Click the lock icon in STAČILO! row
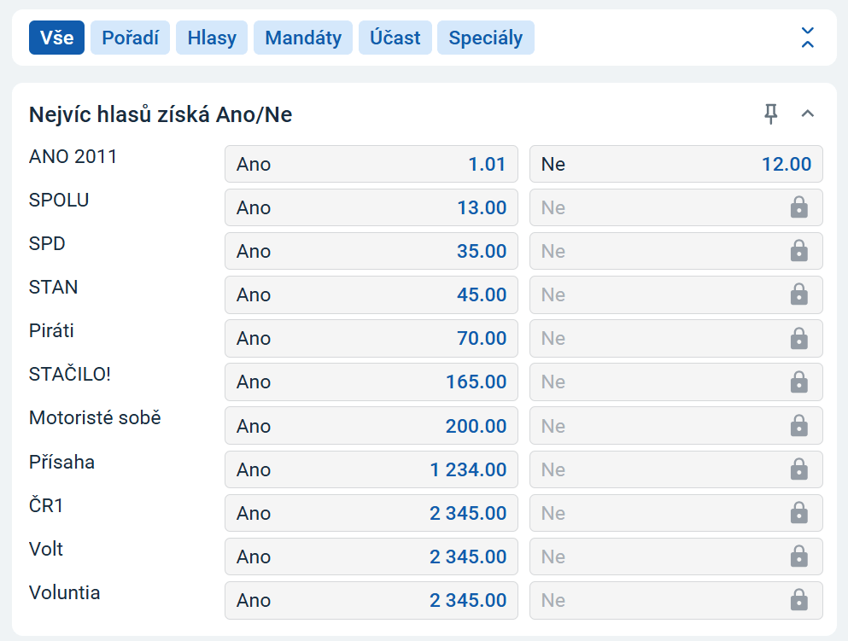The height and width of the screenshot is (641, 848). (798, 382)
